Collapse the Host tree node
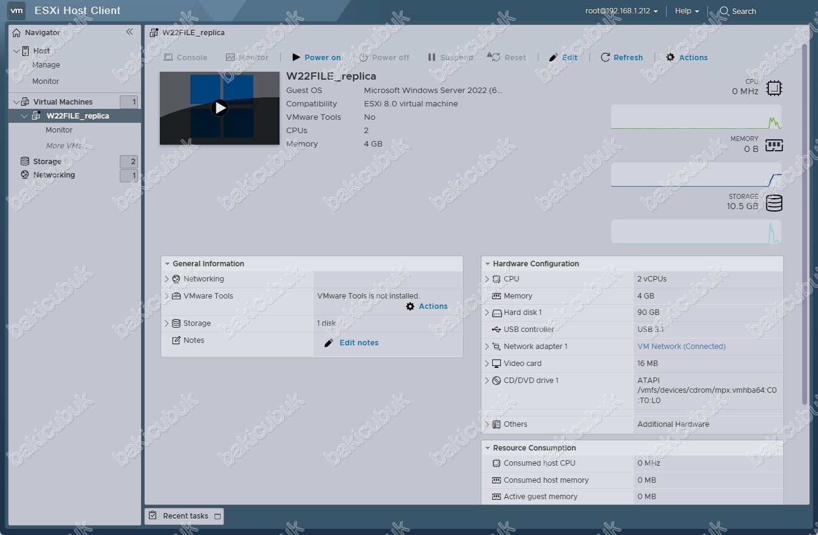The height and width of the screenshot is (535, 818). coord(16,51)
